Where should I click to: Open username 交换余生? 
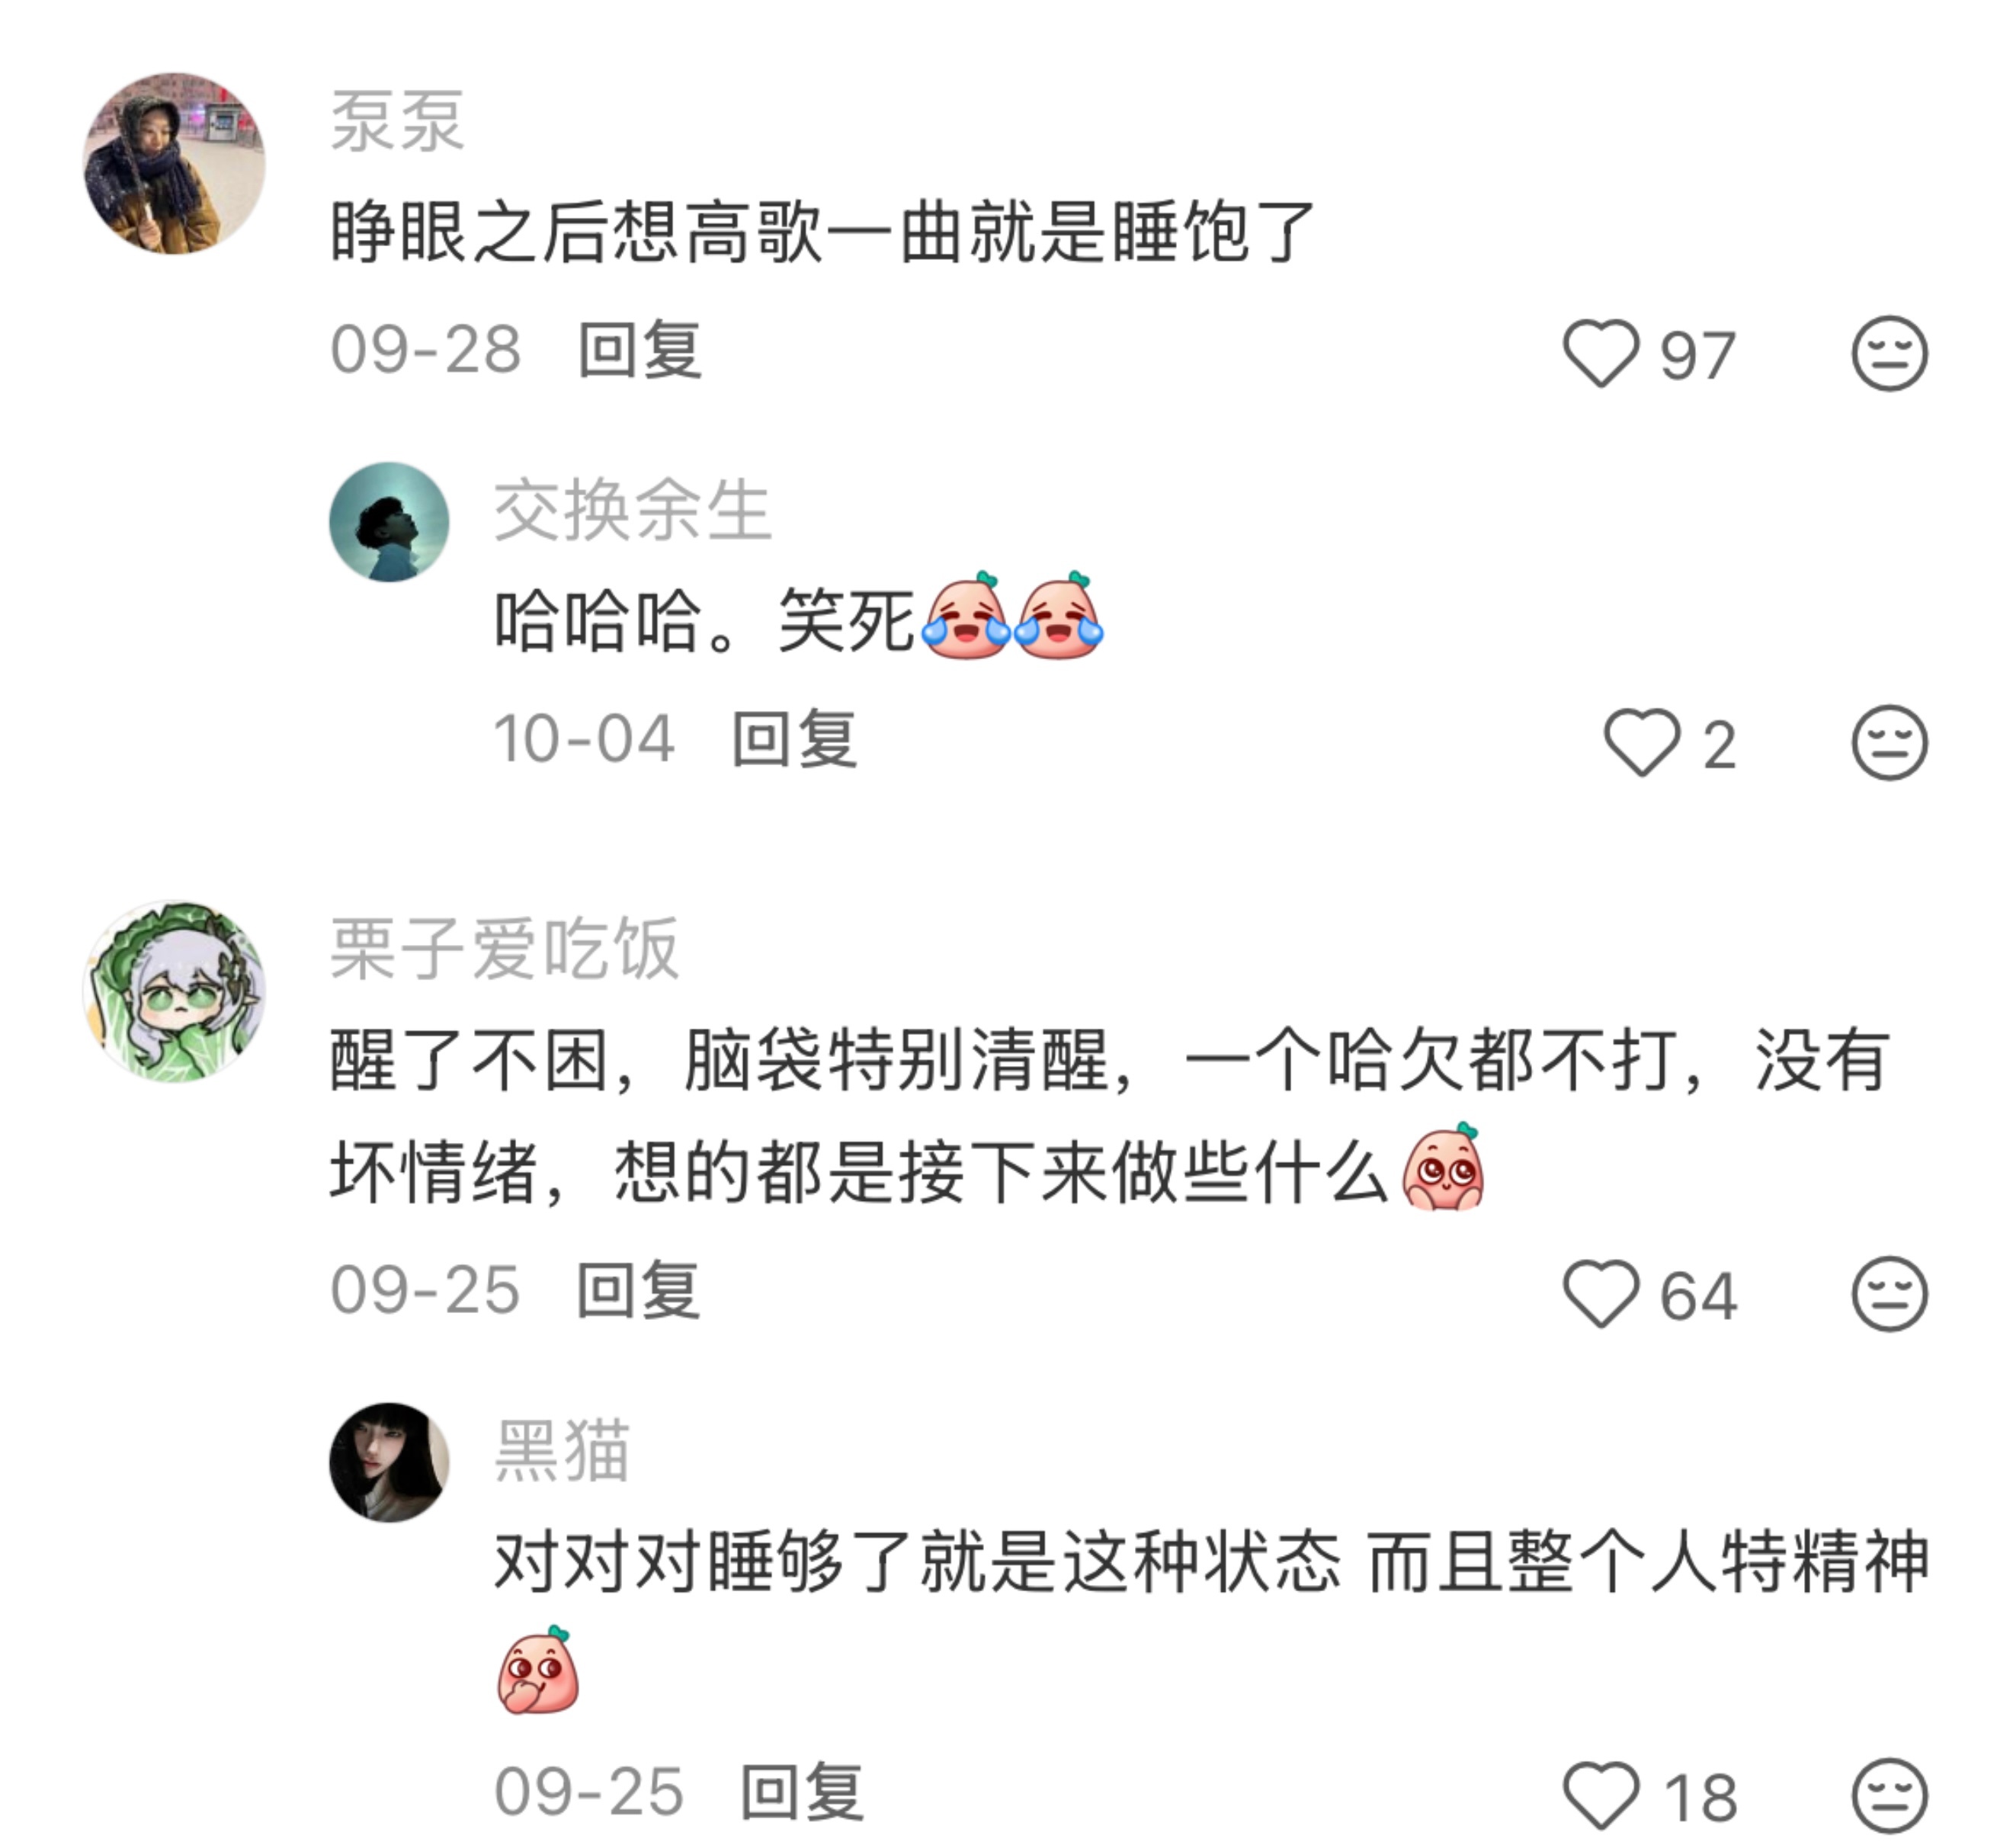633,511
